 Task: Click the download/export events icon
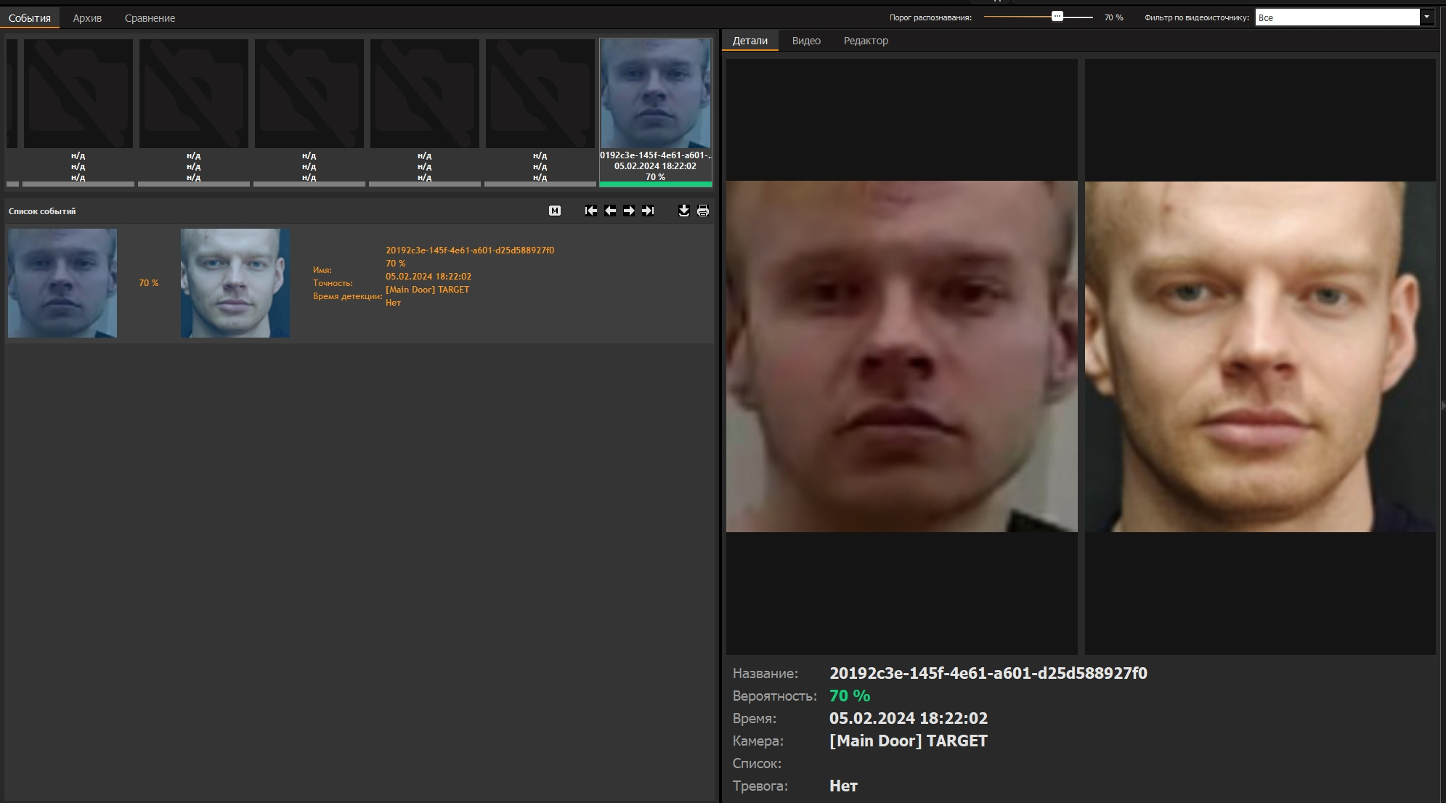point(683,211)
